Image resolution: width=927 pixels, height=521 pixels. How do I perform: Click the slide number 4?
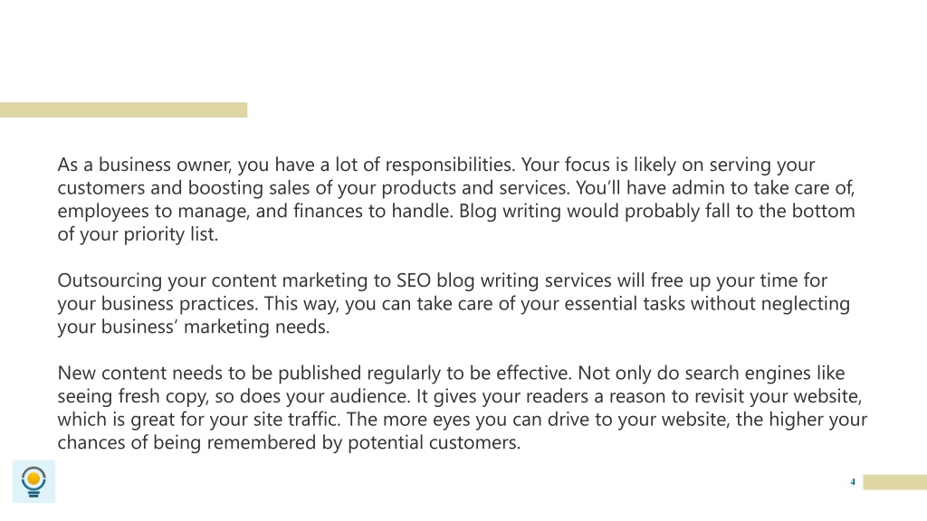tap(853, 482)
